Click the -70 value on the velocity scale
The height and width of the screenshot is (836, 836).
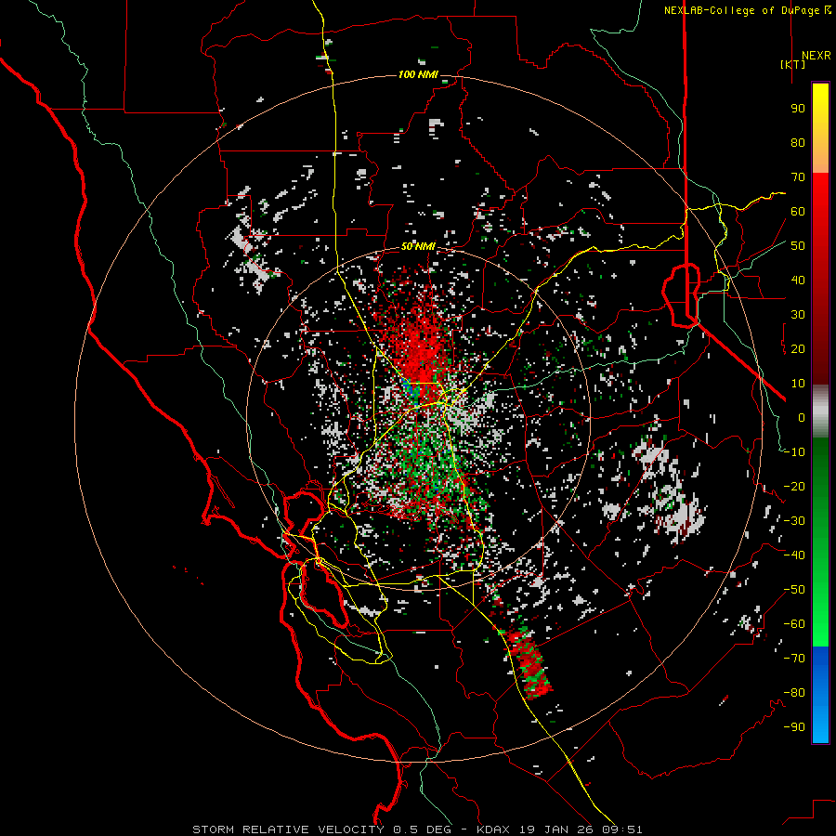(794, 659)
